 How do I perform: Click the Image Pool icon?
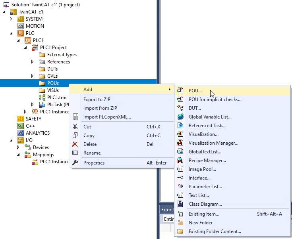click(180, 169)
